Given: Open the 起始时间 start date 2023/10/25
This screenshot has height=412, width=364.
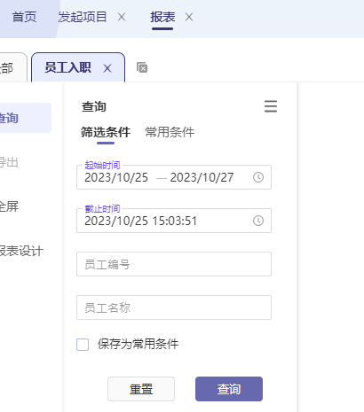Looking at the screenshot, I should tap(116, 177).
